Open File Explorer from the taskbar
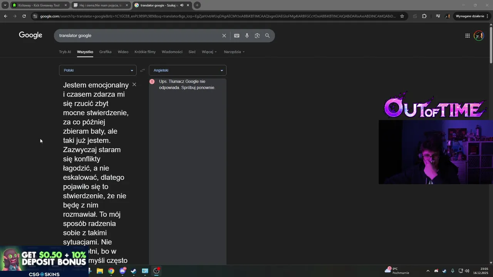The width and height of the screenshot is (493, 277). tap(100, 271)
